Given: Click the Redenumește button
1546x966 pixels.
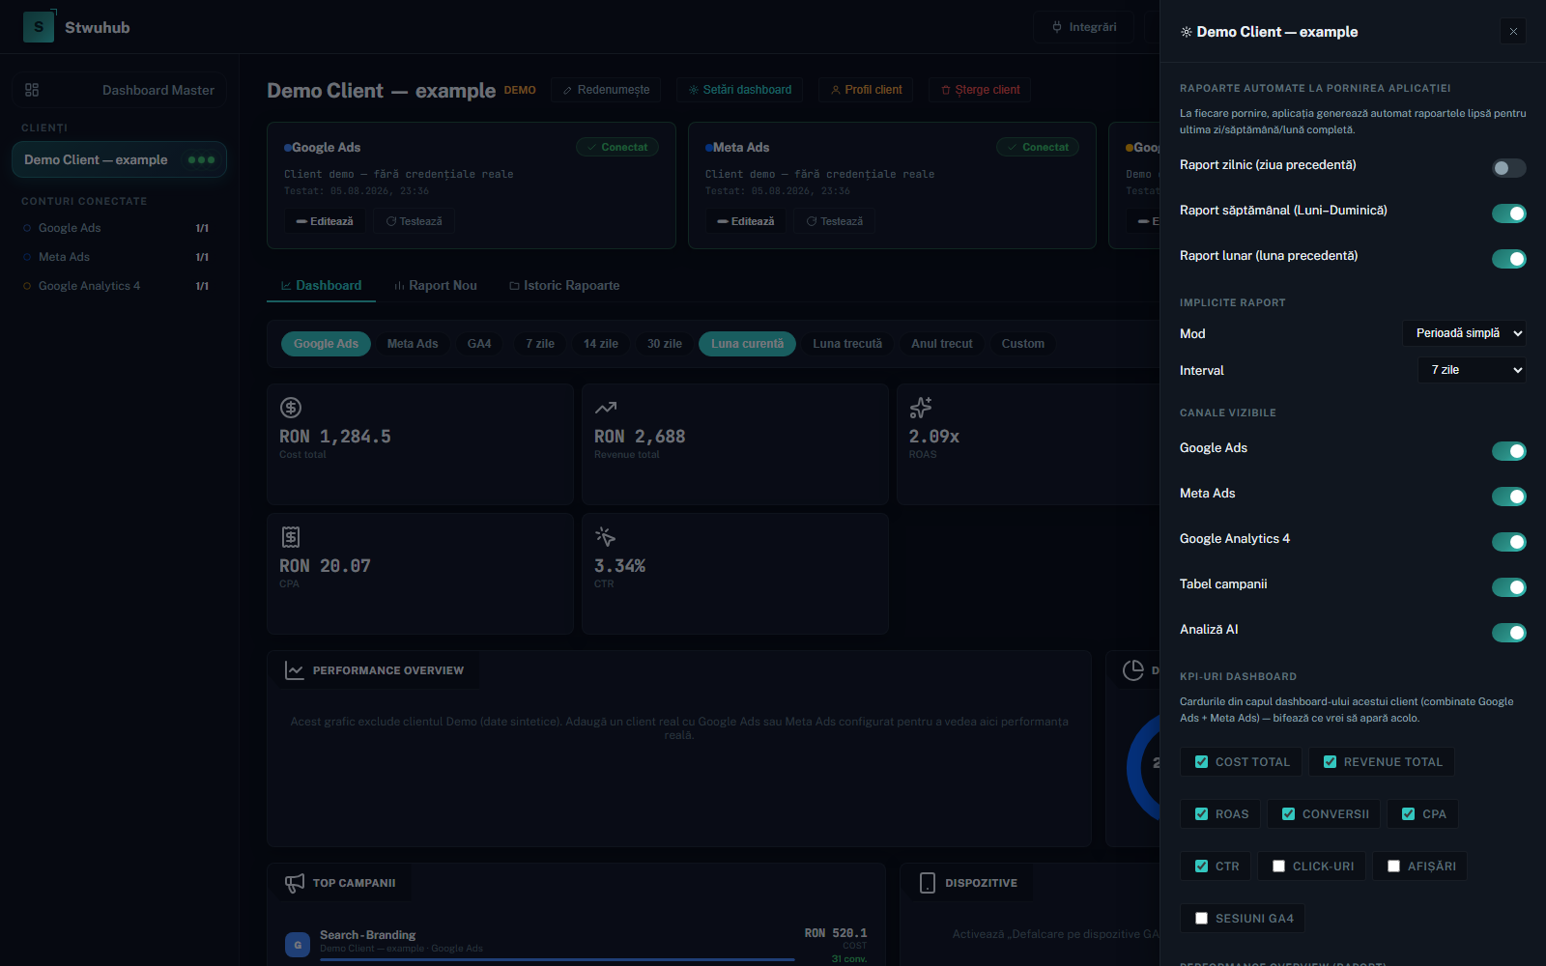Looking at the screenshot, I should [607, 90].
